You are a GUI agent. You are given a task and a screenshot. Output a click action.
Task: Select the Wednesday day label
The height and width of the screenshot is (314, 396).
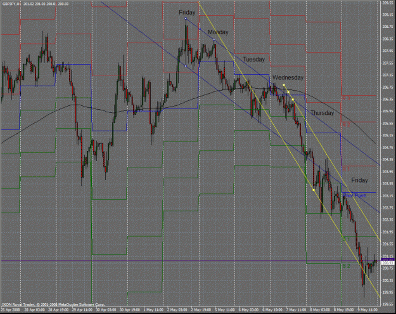pyautogui.click(x=288, y=77)
